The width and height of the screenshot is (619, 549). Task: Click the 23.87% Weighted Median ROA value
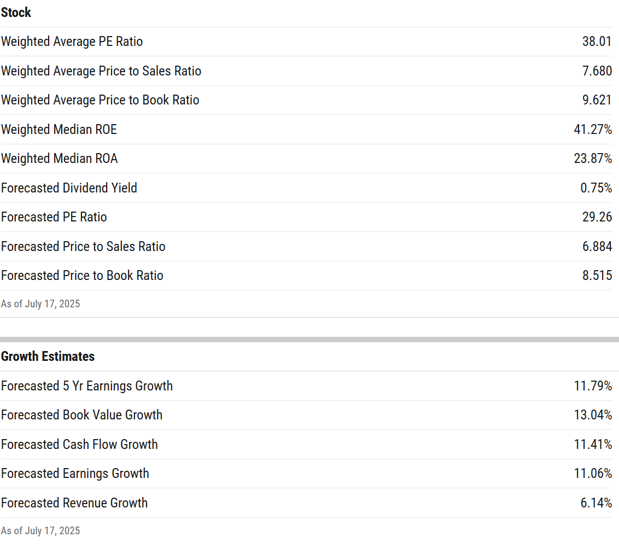point(593,158)
